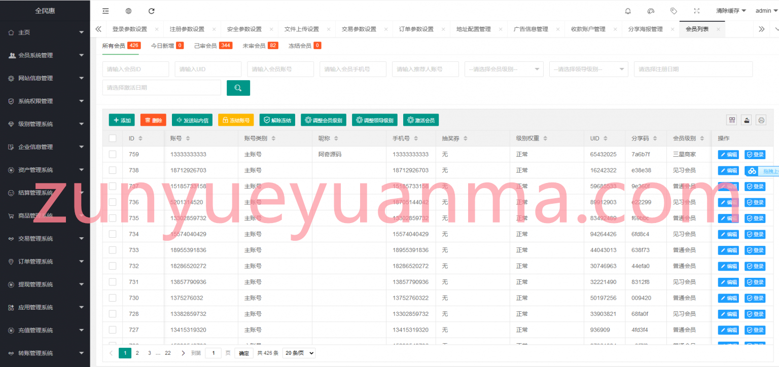Show 未审会员 filter tab
Image resolution: width=779 pixels, height=367 pixels.
pos(260,46)
